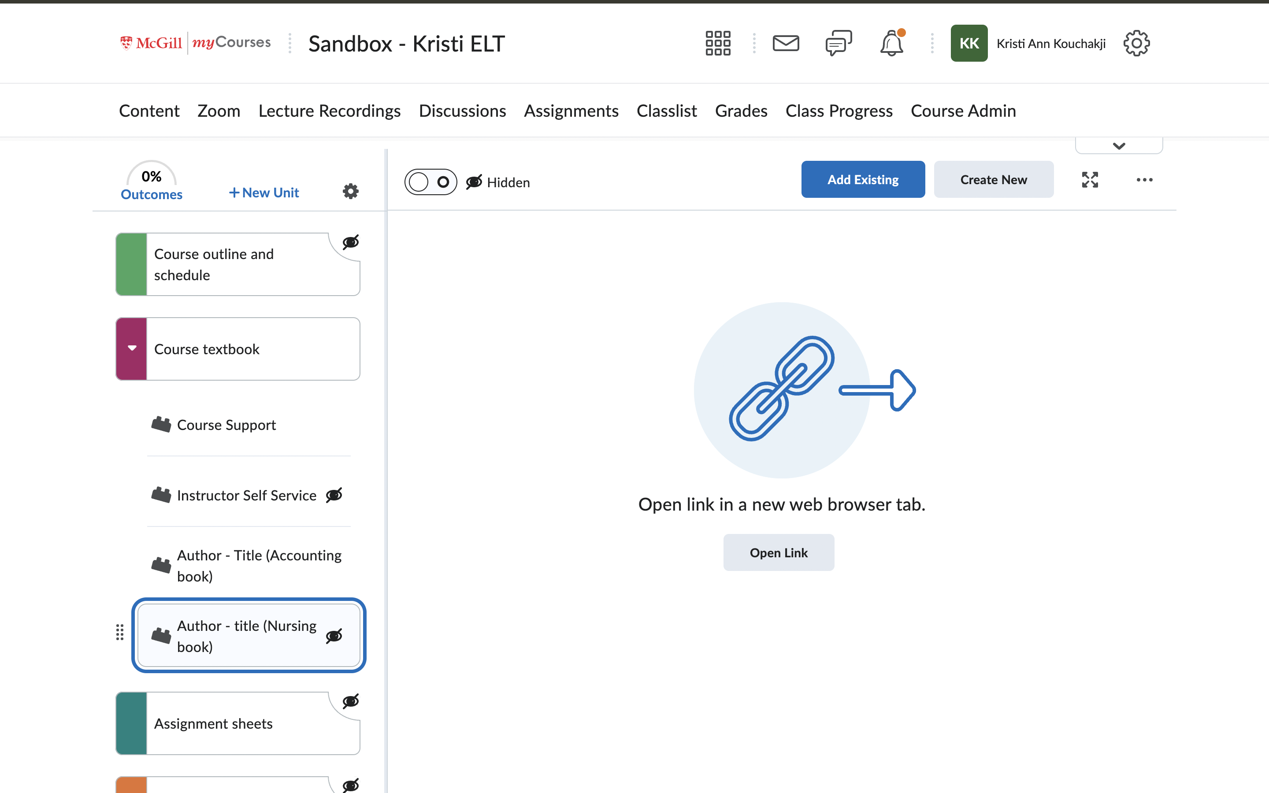Click the orange color bar of the bottom unit
Image resolution: width=1269 pixels, height=793 pixels.
pos(131,785)
